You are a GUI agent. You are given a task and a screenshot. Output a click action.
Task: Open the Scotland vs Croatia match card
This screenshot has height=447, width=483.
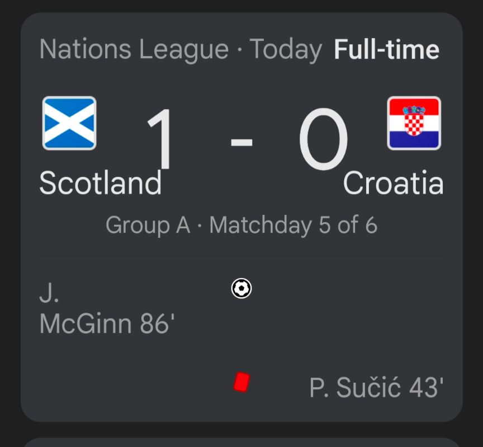click(241, 217)
